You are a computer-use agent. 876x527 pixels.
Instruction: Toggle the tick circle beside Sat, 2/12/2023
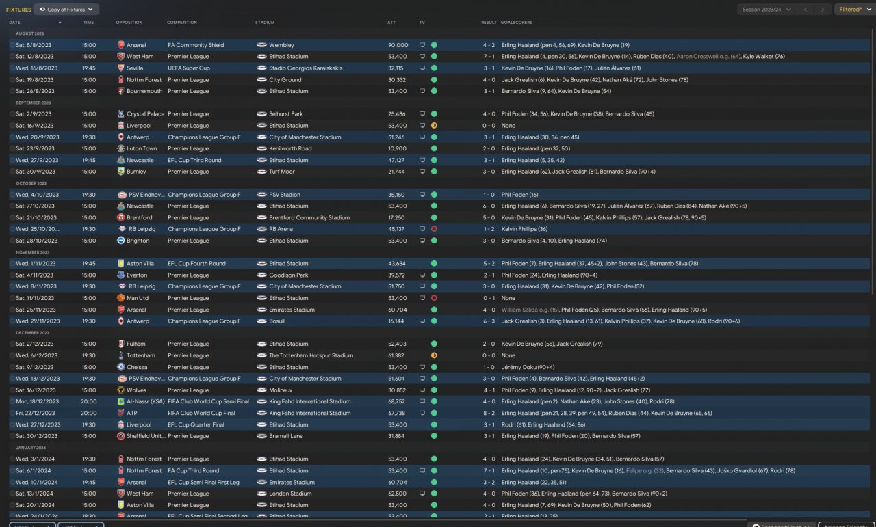point(12,344)
